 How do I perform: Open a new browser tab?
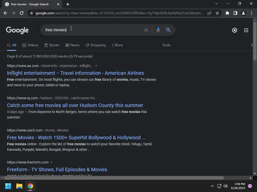click(x=68, y=4)
